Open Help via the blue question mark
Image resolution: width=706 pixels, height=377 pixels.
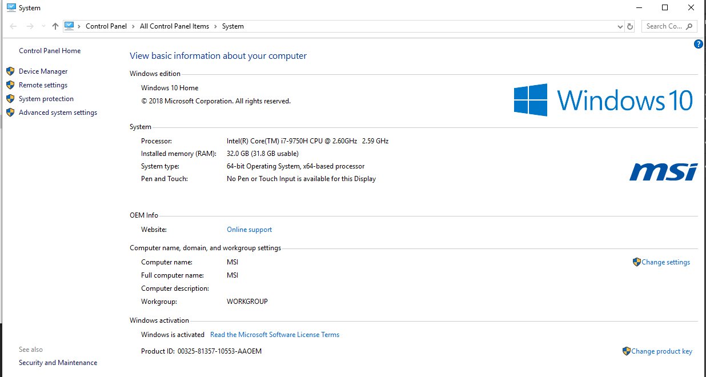(698, 44)
